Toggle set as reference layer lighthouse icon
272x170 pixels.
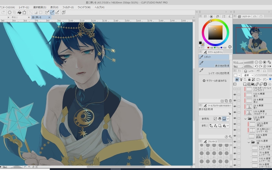(241, 80)
